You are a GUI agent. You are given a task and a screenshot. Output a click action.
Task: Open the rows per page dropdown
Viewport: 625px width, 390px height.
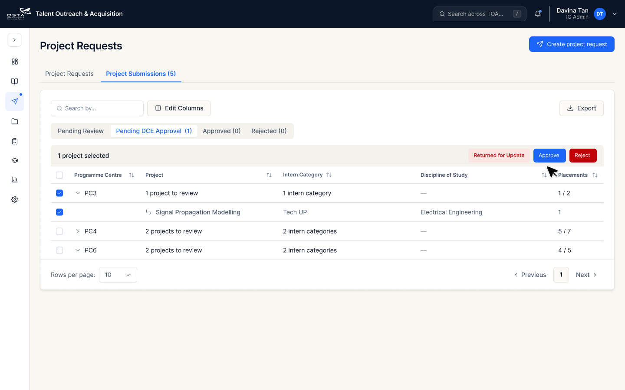pyautogui.click(x=118, y=275)
